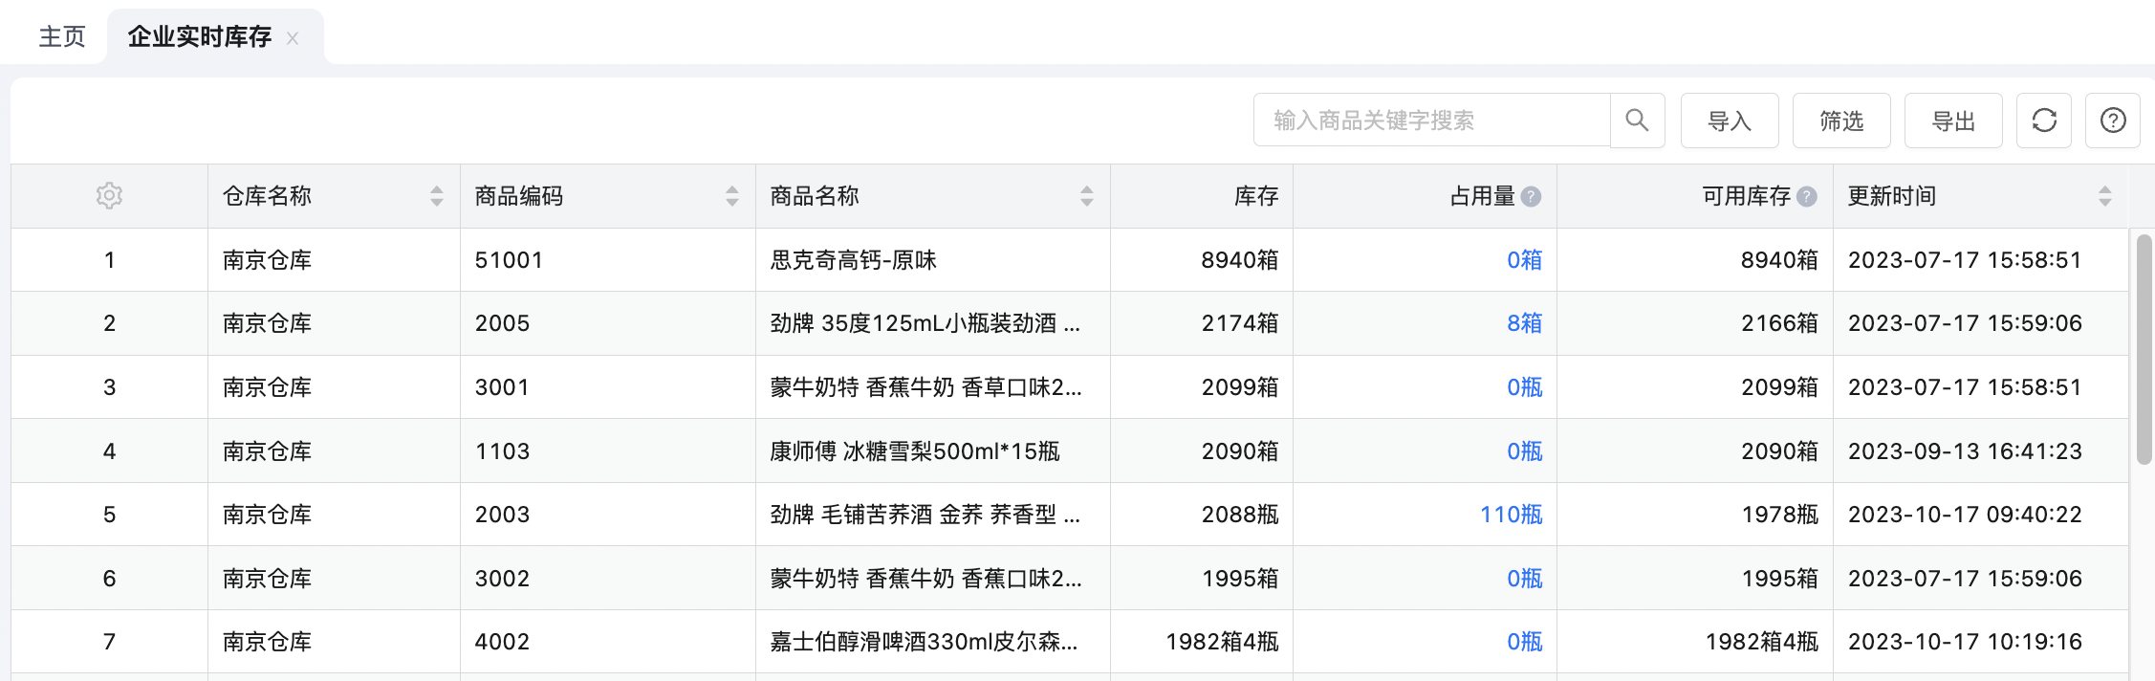2155x681 pixels.
Task: Click the vertical table scrollbar
Action: point(2144,349)
